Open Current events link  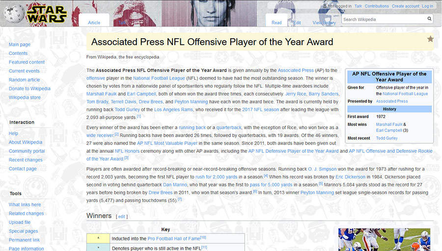click(24, 71)
